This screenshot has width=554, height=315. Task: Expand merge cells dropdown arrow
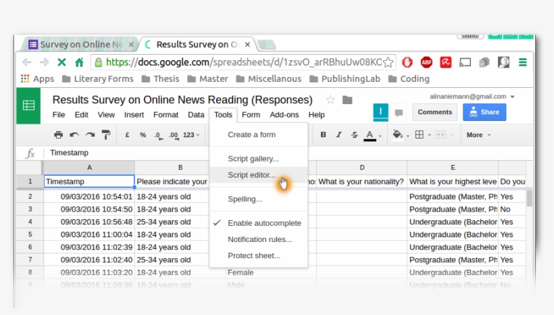click(452, 135)
